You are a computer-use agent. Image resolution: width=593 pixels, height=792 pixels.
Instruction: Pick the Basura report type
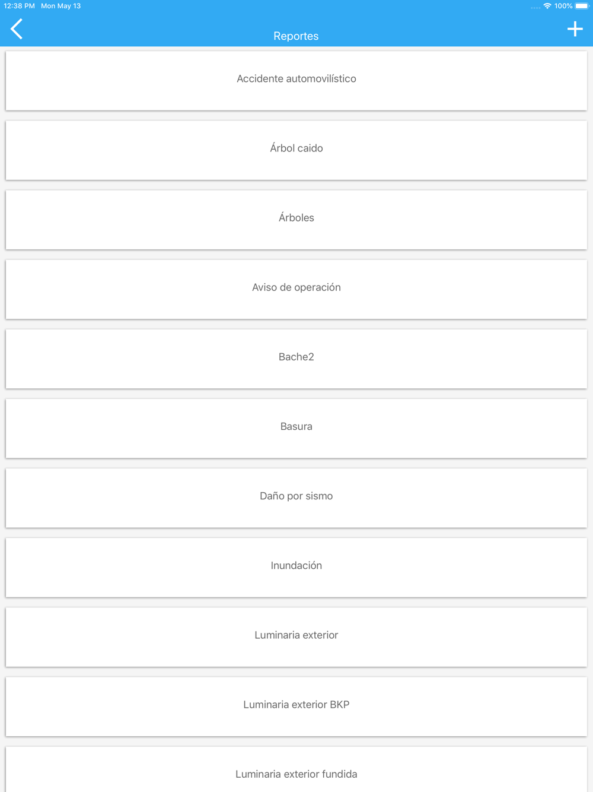tap(296, 428)
